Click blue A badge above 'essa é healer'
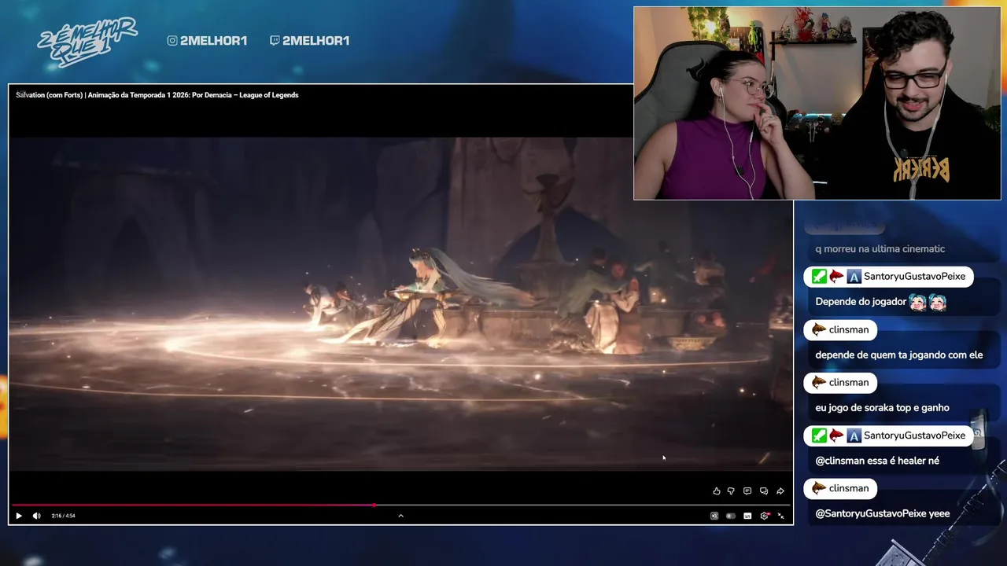 tap(854, 436)
